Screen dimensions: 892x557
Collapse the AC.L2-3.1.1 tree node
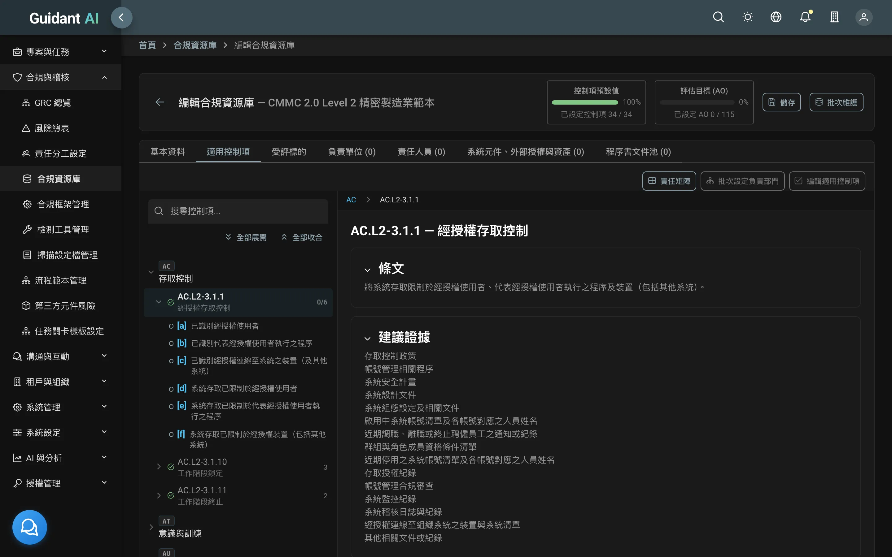[159, 302]
